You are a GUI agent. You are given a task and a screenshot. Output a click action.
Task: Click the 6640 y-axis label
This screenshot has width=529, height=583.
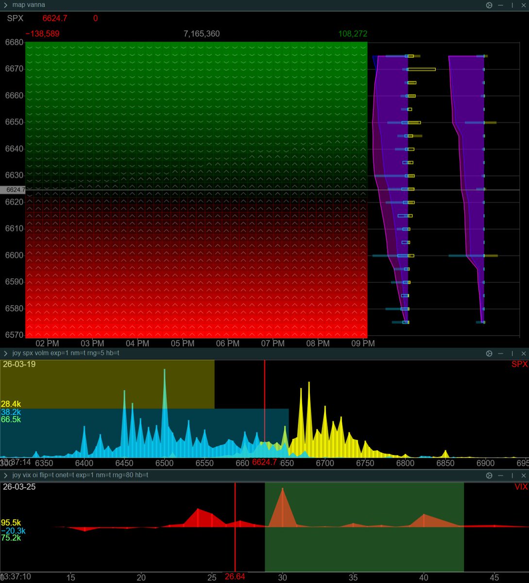[14, 149]
